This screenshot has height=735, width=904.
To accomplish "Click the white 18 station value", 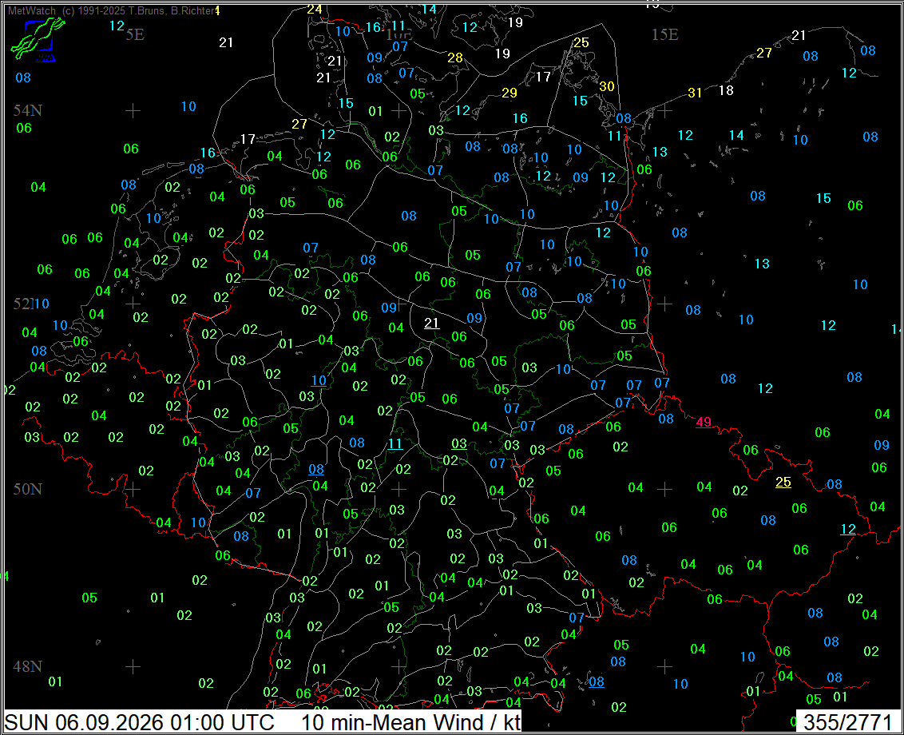I will click(x=726, y=90).
